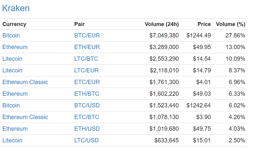Click Ethereum in the ETH/EUR row
Screen dimensions: 260x149
(15, 47)
